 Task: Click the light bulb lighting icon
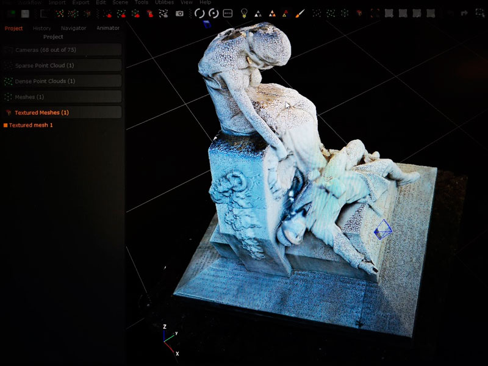[244, 13]
